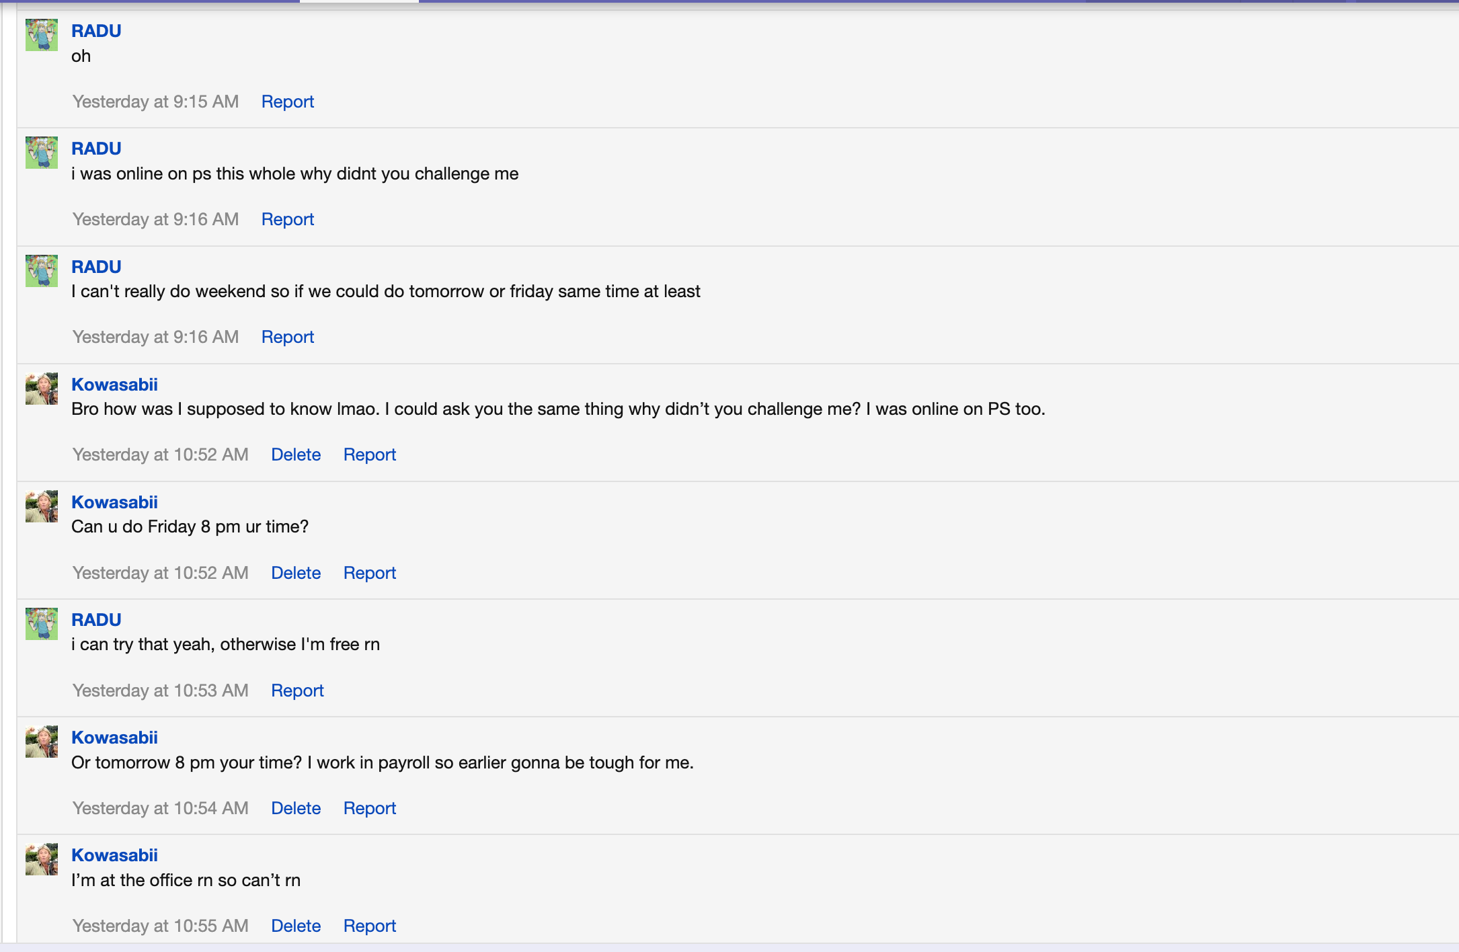Click Kowasabii's avatar beside the office message
This screenshot has height=952, width=1459.
(x=42, y=859)
